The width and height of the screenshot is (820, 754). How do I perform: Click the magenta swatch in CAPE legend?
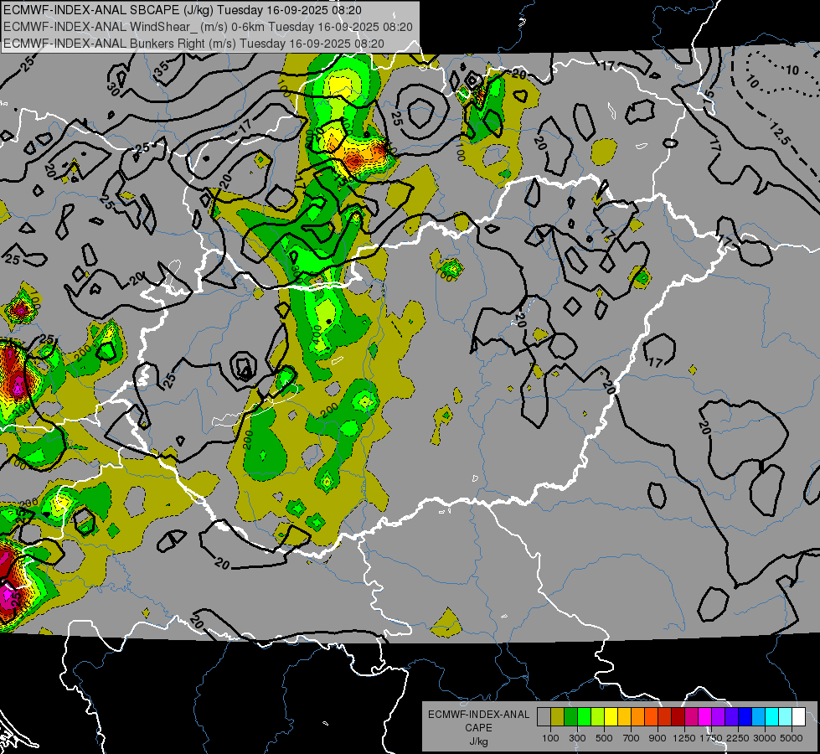[704, 717]
